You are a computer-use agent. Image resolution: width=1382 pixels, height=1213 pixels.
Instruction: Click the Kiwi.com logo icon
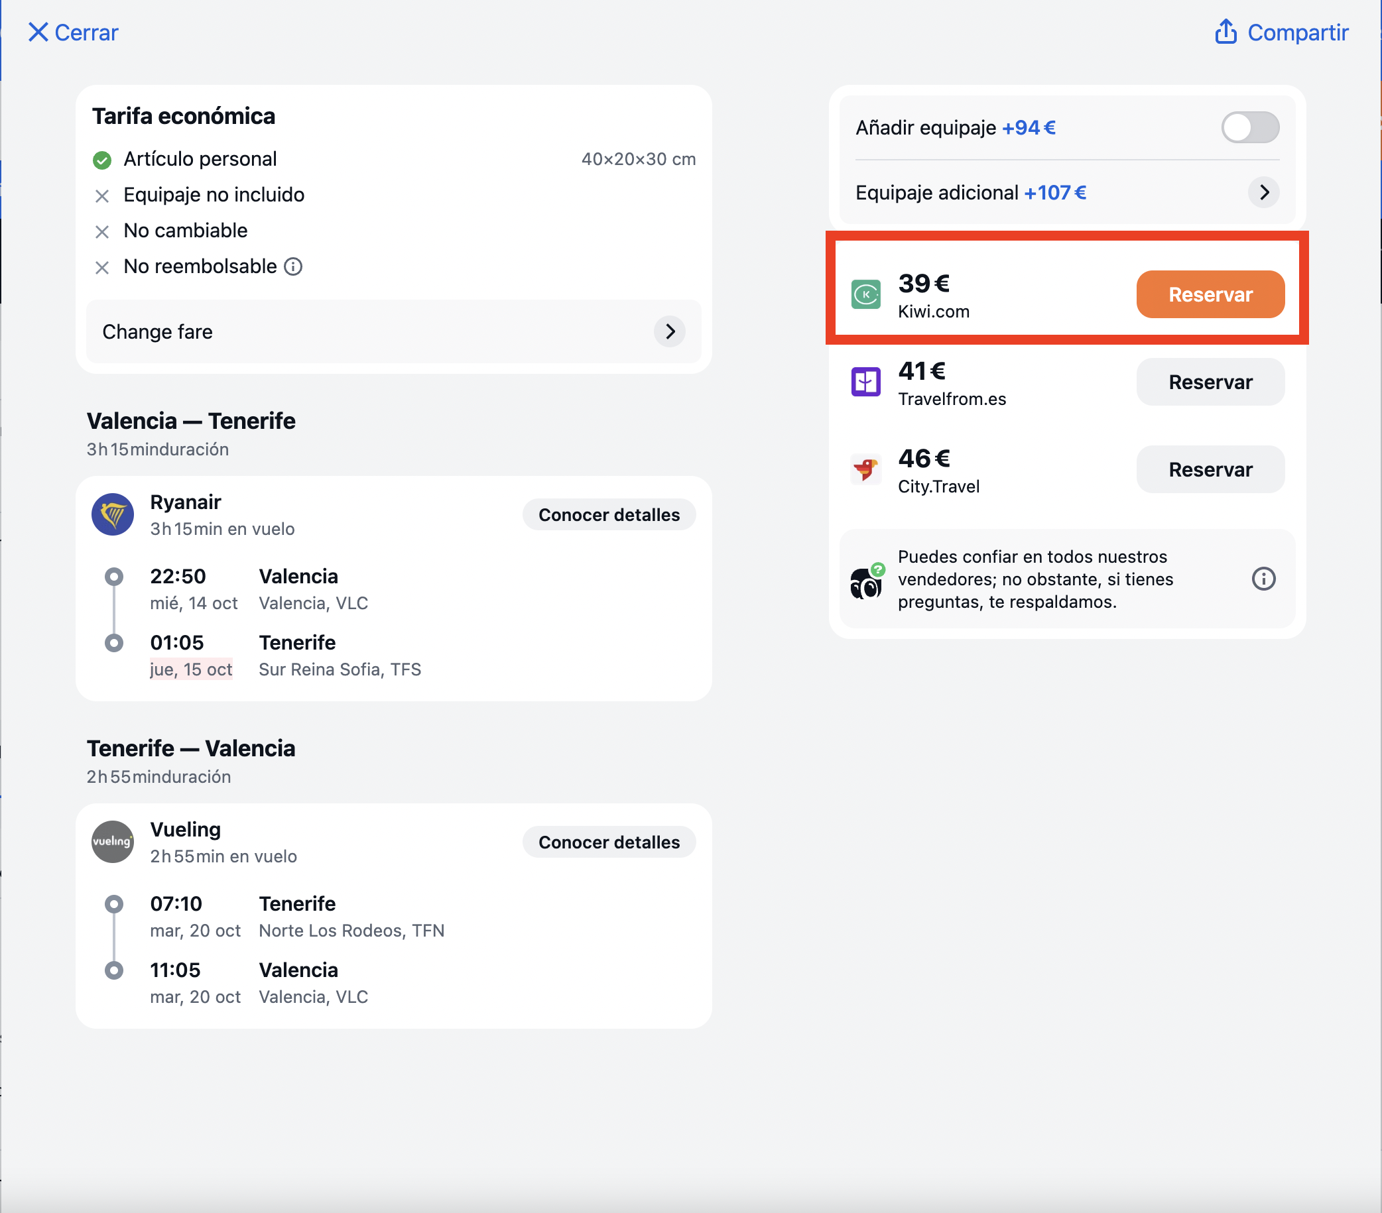click(x=865, y=294)
